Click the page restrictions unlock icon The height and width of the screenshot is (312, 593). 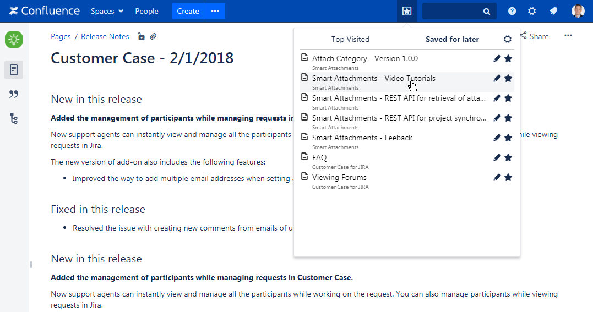click(141, 37)
